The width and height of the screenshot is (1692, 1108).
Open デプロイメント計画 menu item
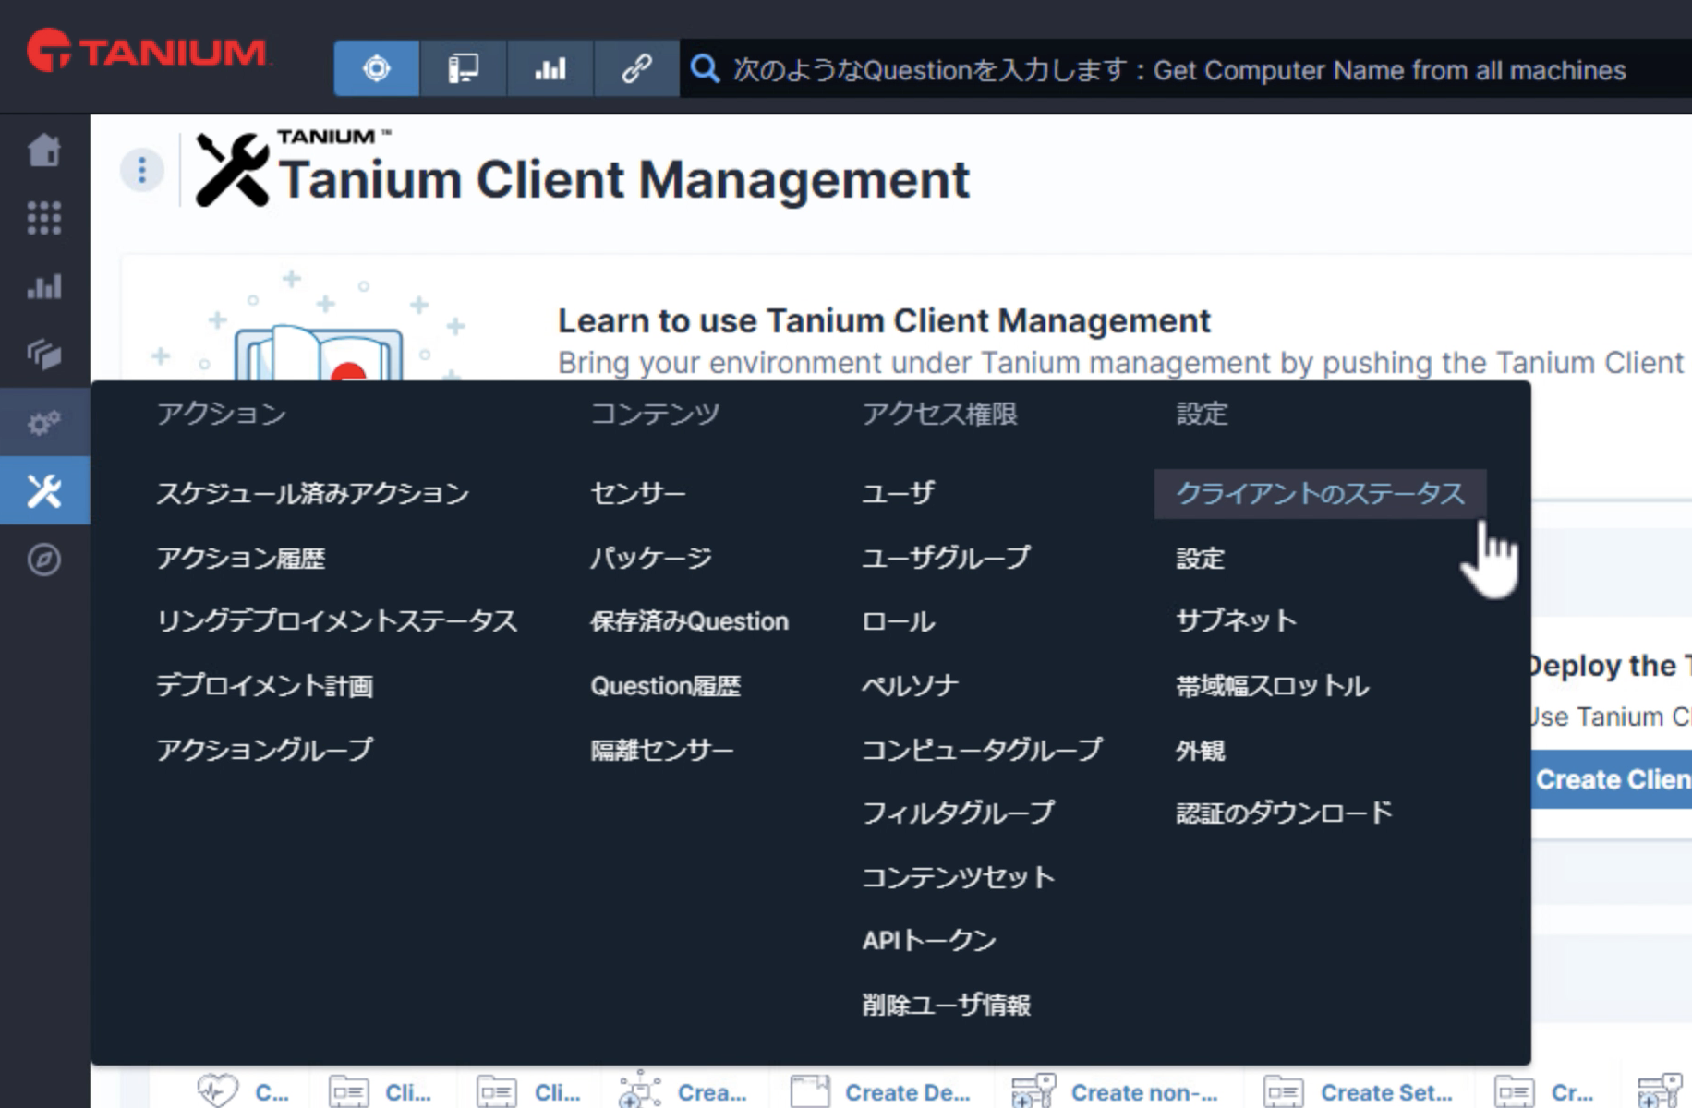(x=264, y=686)
